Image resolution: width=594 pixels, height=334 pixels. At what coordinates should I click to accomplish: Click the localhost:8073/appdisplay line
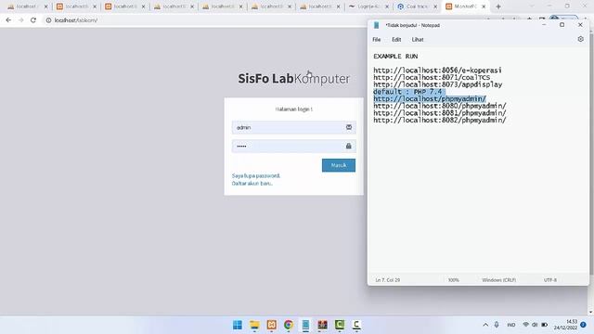click(x=437, y=84)
